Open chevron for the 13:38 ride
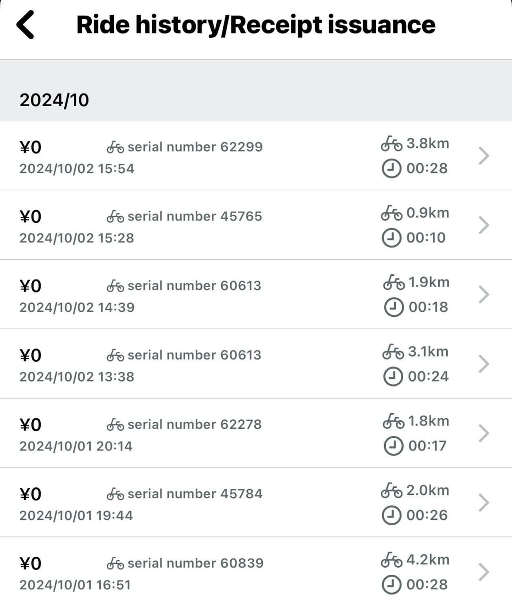The image size is (512, 604). [483, 364]
